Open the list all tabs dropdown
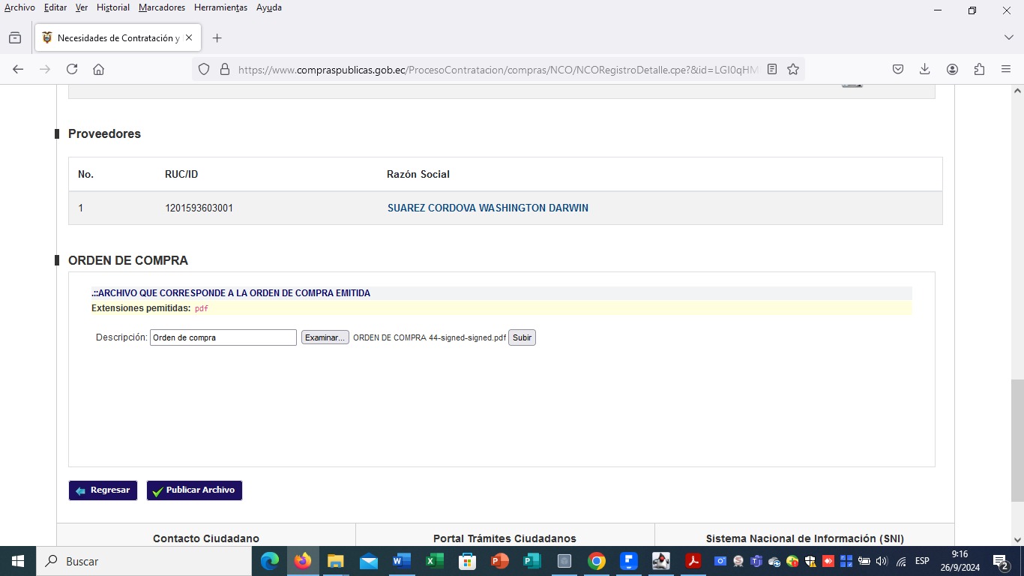1024x576 pixels. [x=1008, y=37]
